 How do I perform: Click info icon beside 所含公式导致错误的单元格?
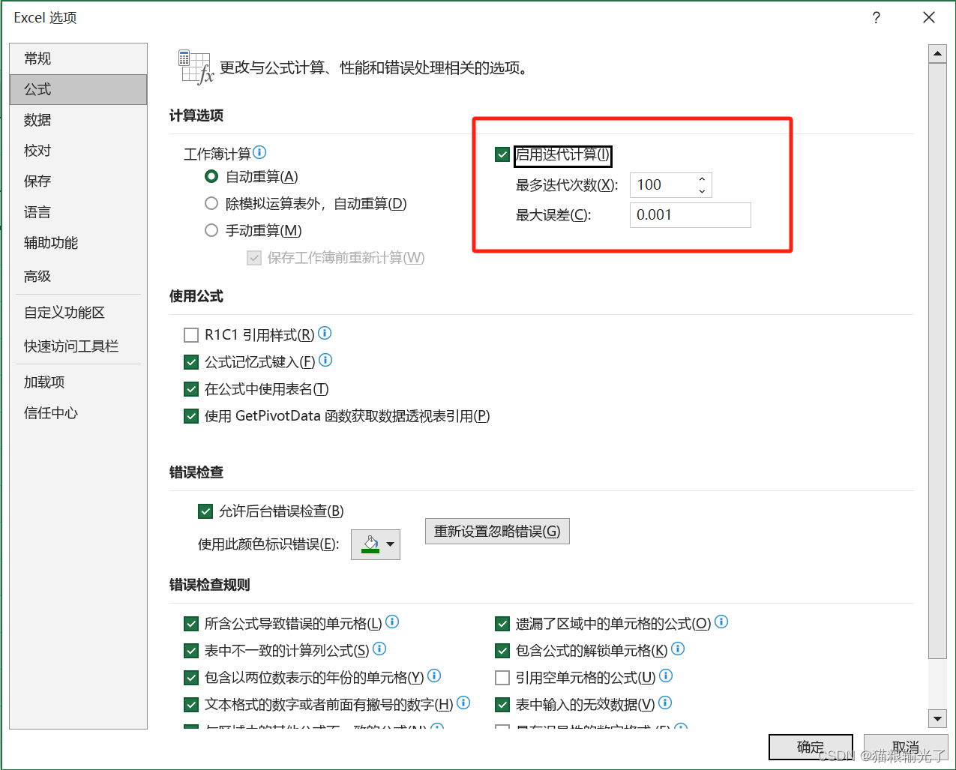392,622
